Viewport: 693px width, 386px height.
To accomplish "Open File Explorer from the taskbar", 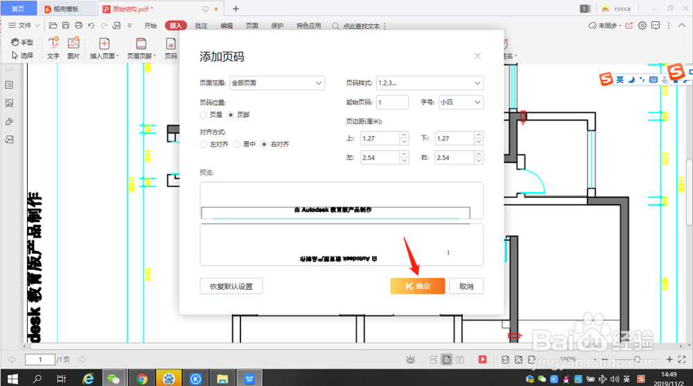I will [x=222, y=378].
